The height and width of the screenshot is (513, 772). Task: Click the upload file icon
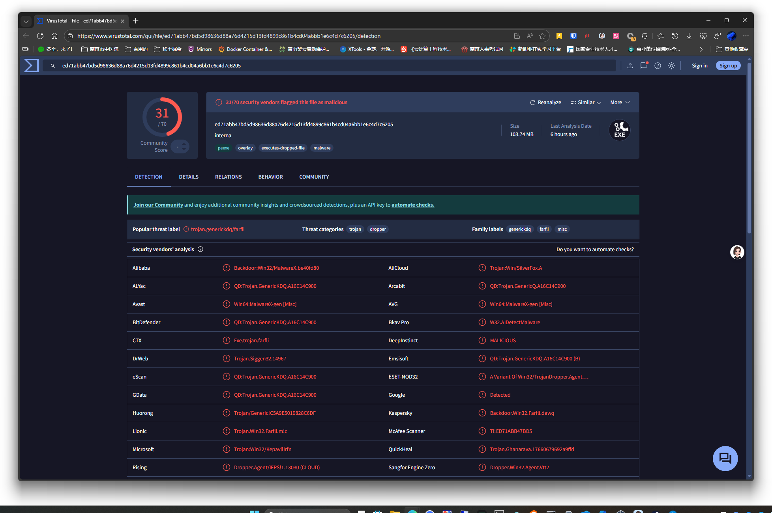click(x=630, y=65)
